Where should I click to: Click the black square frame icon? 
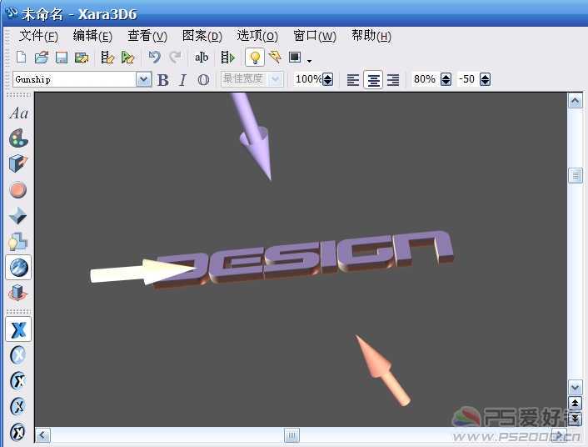coord(295,57)
